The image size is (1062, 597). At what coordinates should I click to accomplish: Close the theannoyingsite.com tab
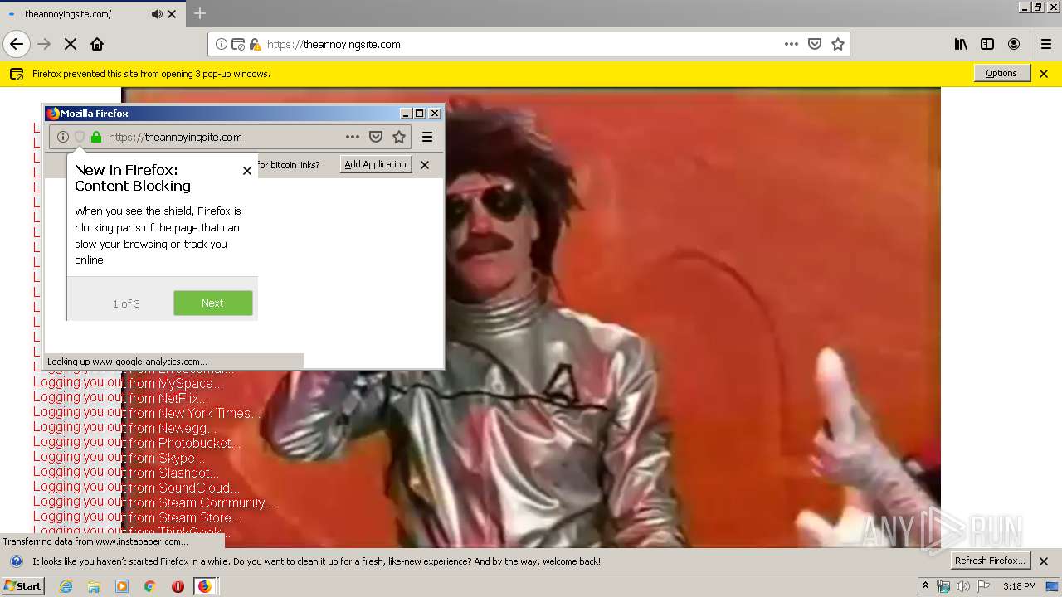pos(172,14)
